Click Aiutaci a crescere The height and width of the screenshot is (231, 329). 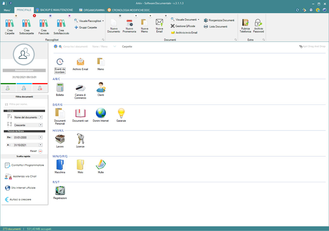coord(18,199)
